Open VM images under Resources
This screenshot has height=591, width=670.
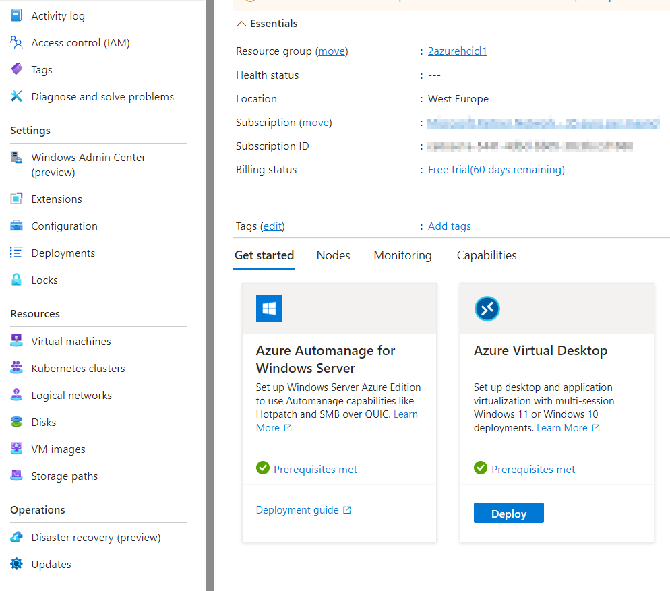(x=58, y=449)
